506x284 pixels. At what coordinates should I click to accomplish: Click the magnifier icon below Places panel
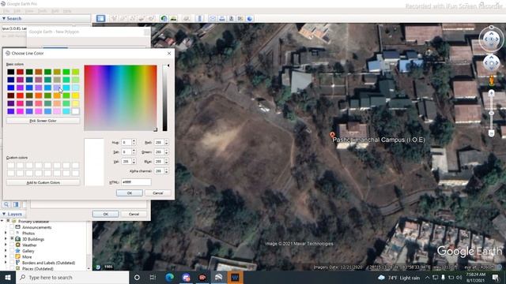pyautogui.click(x=6, y=204)
